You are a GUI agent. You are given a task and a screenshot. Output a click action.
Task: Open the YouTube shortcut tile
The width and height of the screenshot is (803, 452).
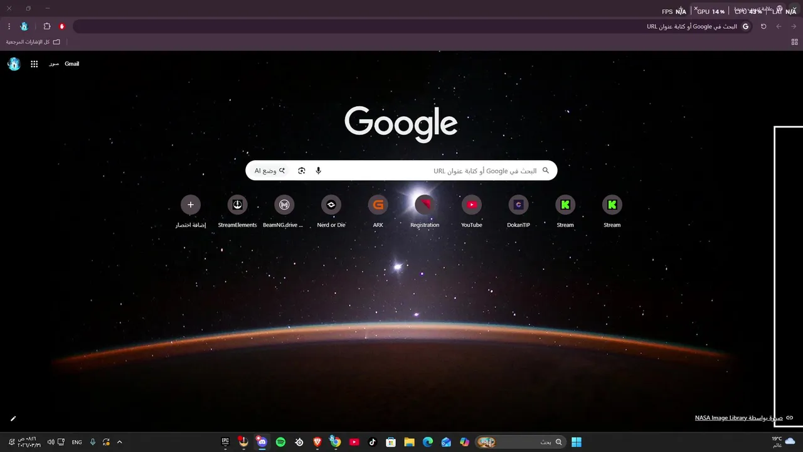click(x=472, y=212)
